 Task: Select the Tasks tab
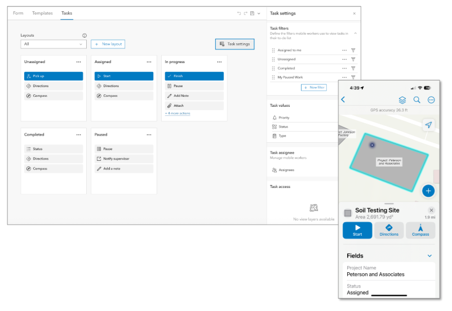tap(67, 13)
